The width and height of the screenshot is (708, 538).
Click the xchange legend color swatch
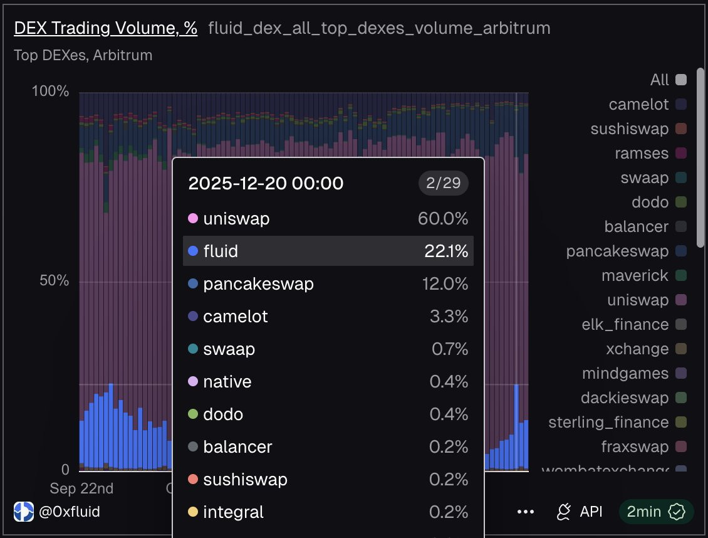pos(681,348)
